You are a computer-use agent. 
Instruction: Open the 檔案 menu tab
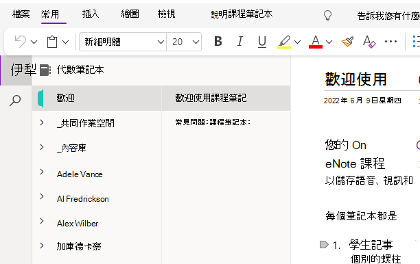(21, 14)
